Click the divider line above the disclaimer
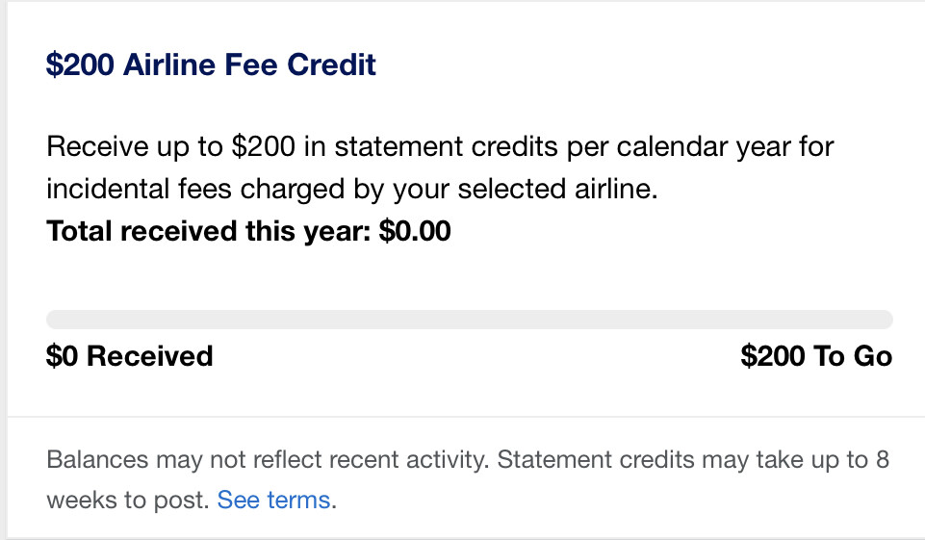 point(466,417)
